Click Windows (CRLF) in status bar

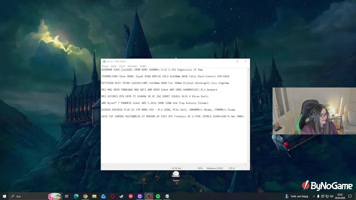(x=215, y=168)
